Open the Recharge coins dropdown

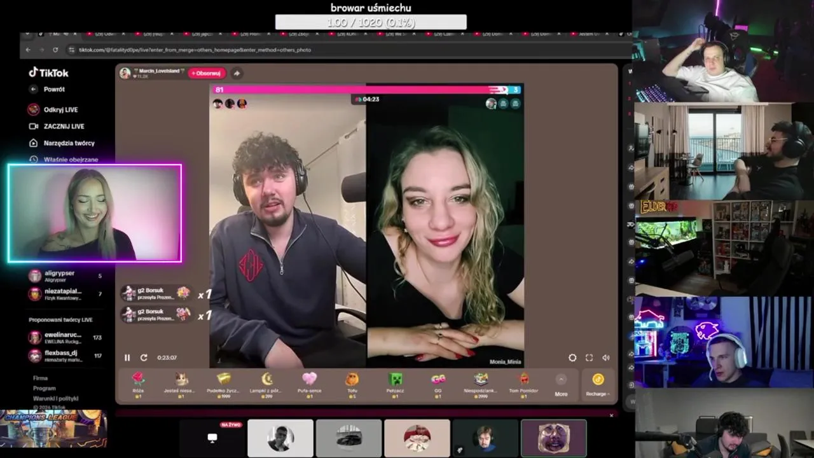[598, 385]
